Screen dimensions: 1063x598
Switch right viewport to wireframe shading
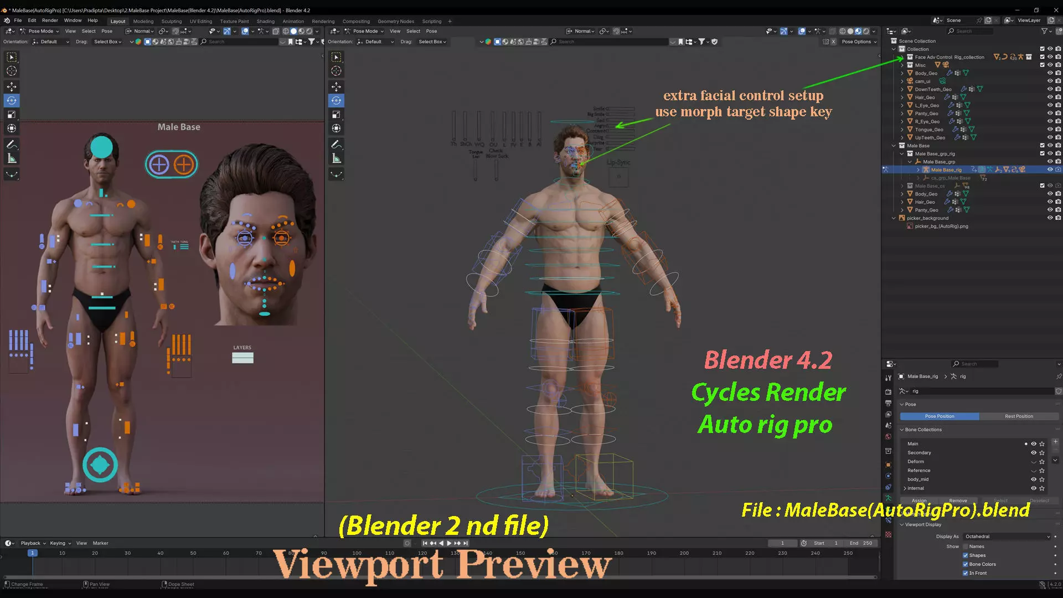[x=842, y=32]
